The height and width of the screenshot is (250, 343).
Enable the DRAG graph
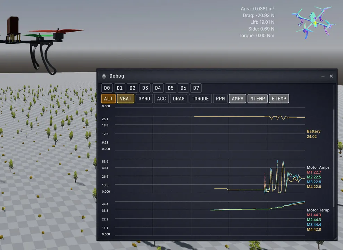click(x=179, y=99)
